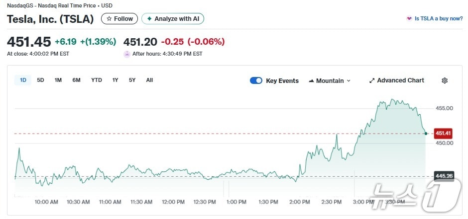
Task: Toggle the Key Events switch
Action: pos(256,80)
